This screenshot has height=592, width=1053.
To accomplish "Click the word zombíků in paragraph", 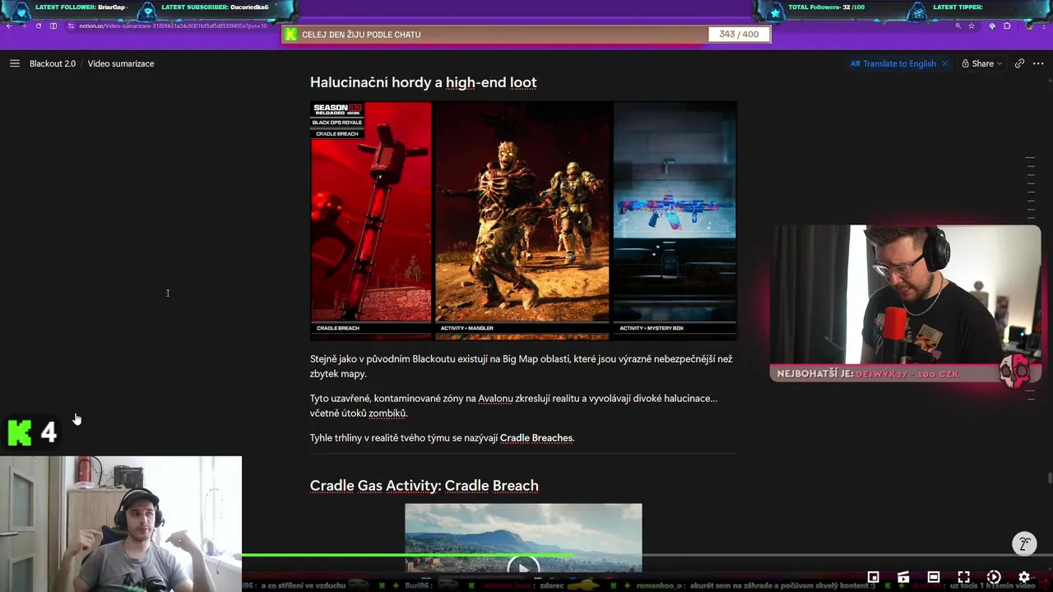I will tap(387, 413).
